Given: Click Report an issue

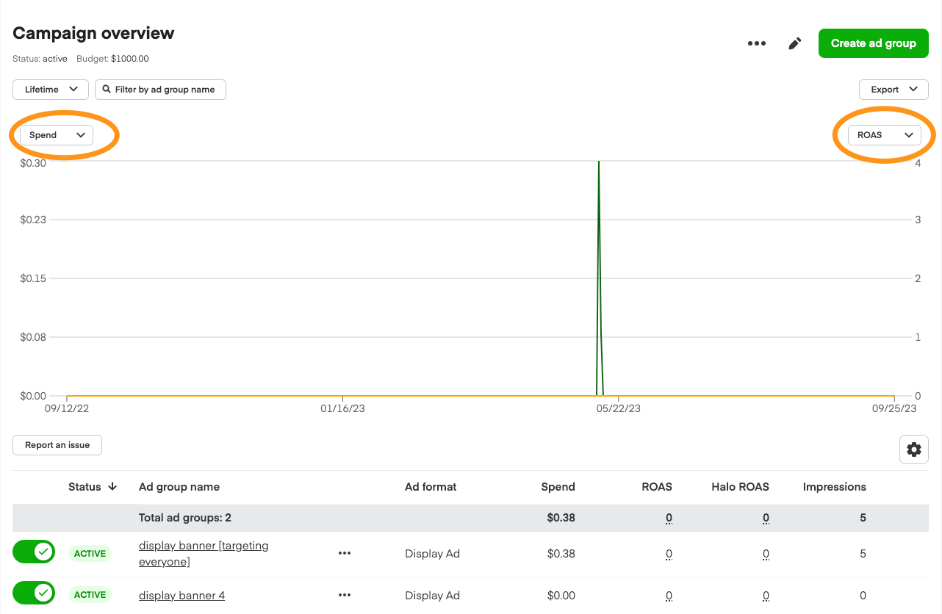Looking at the screenshot, I should (57, 444).
